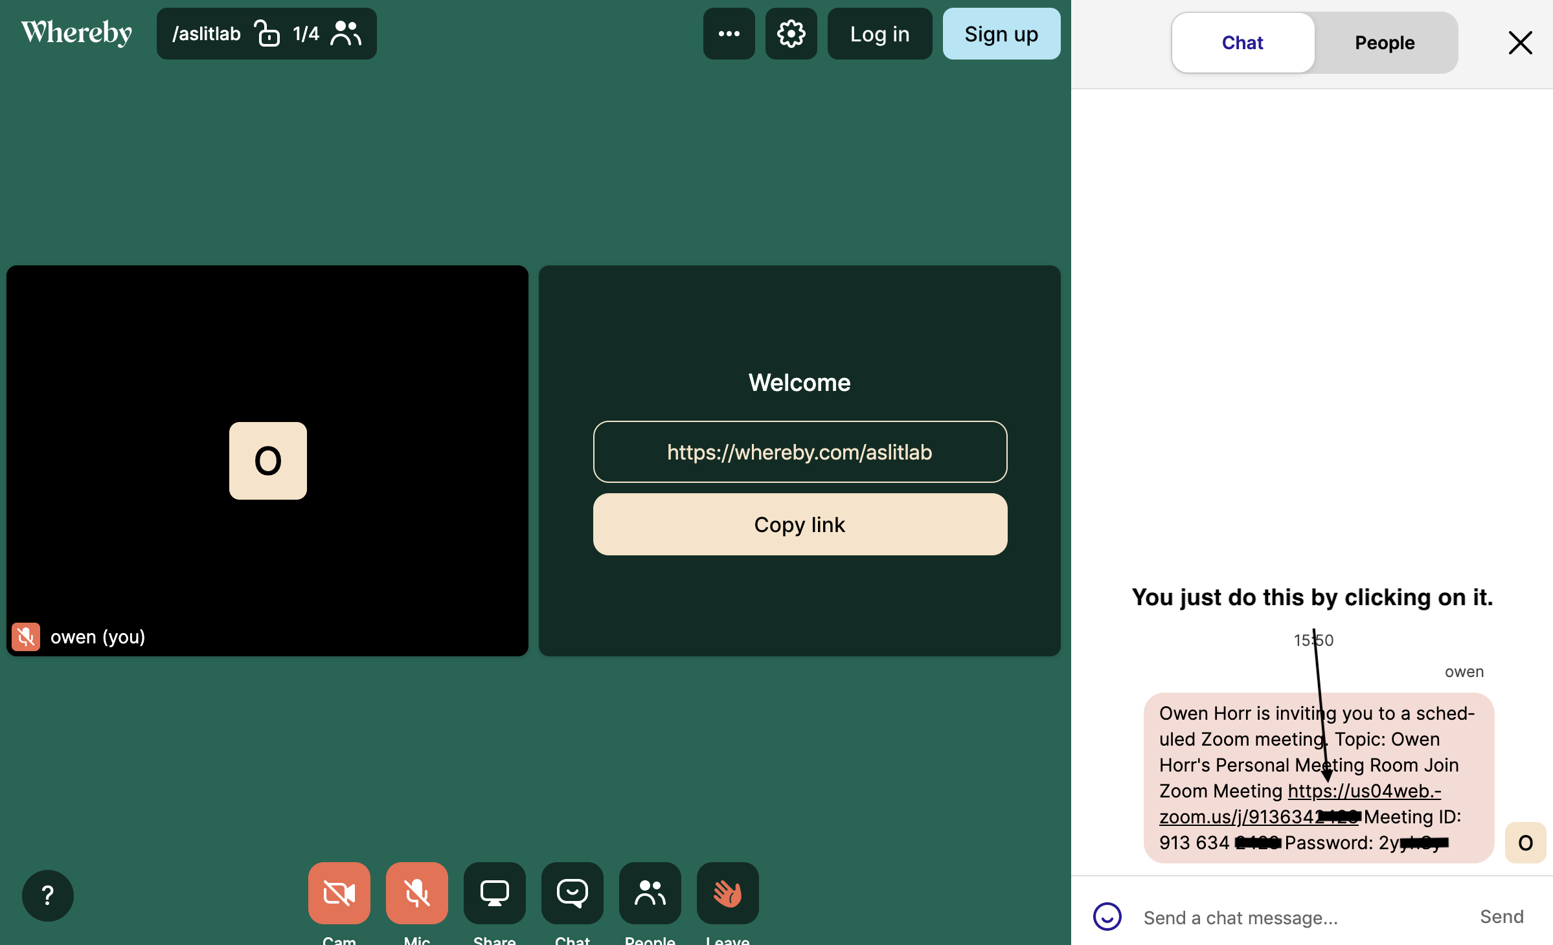Click the owen sender name in chat
The image size is (1553, 945).
click(1464, 672)
